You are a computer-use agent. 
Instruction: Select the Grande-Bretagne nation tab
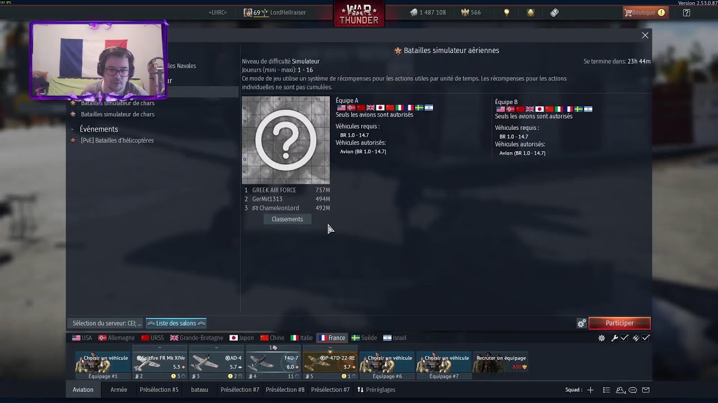click(x=197, y=338)
